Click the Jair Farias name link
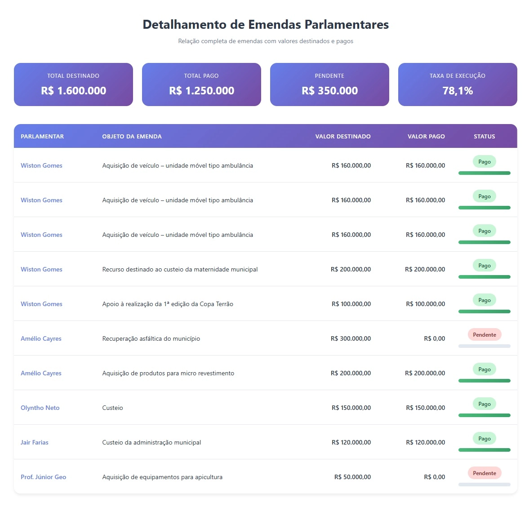Viewport: 529px width, 507px height. [35, 442]
